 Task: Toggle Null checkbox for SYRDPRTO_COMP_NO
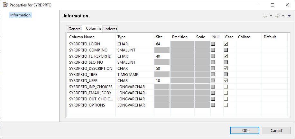click(x=213, y=50)
